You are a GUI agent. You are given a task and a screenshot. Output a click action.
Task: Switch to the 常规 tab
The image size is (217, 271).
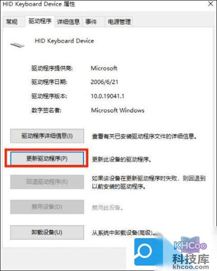click(x=12, y=22)
